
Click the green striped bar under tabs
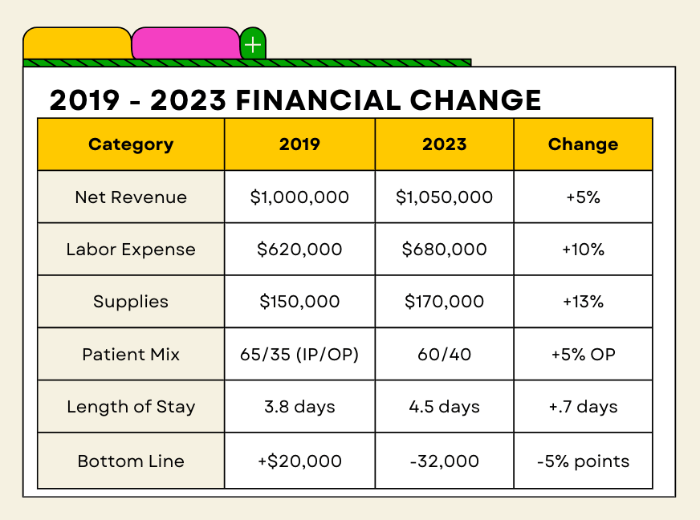coord(247,63)
